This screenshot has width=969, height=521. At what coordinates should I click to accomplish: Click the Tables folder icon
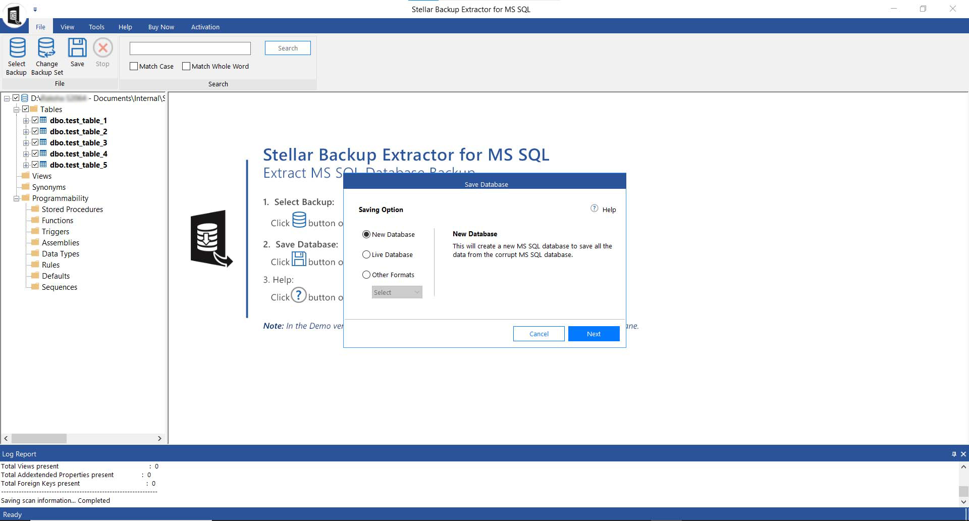[34, 109]
